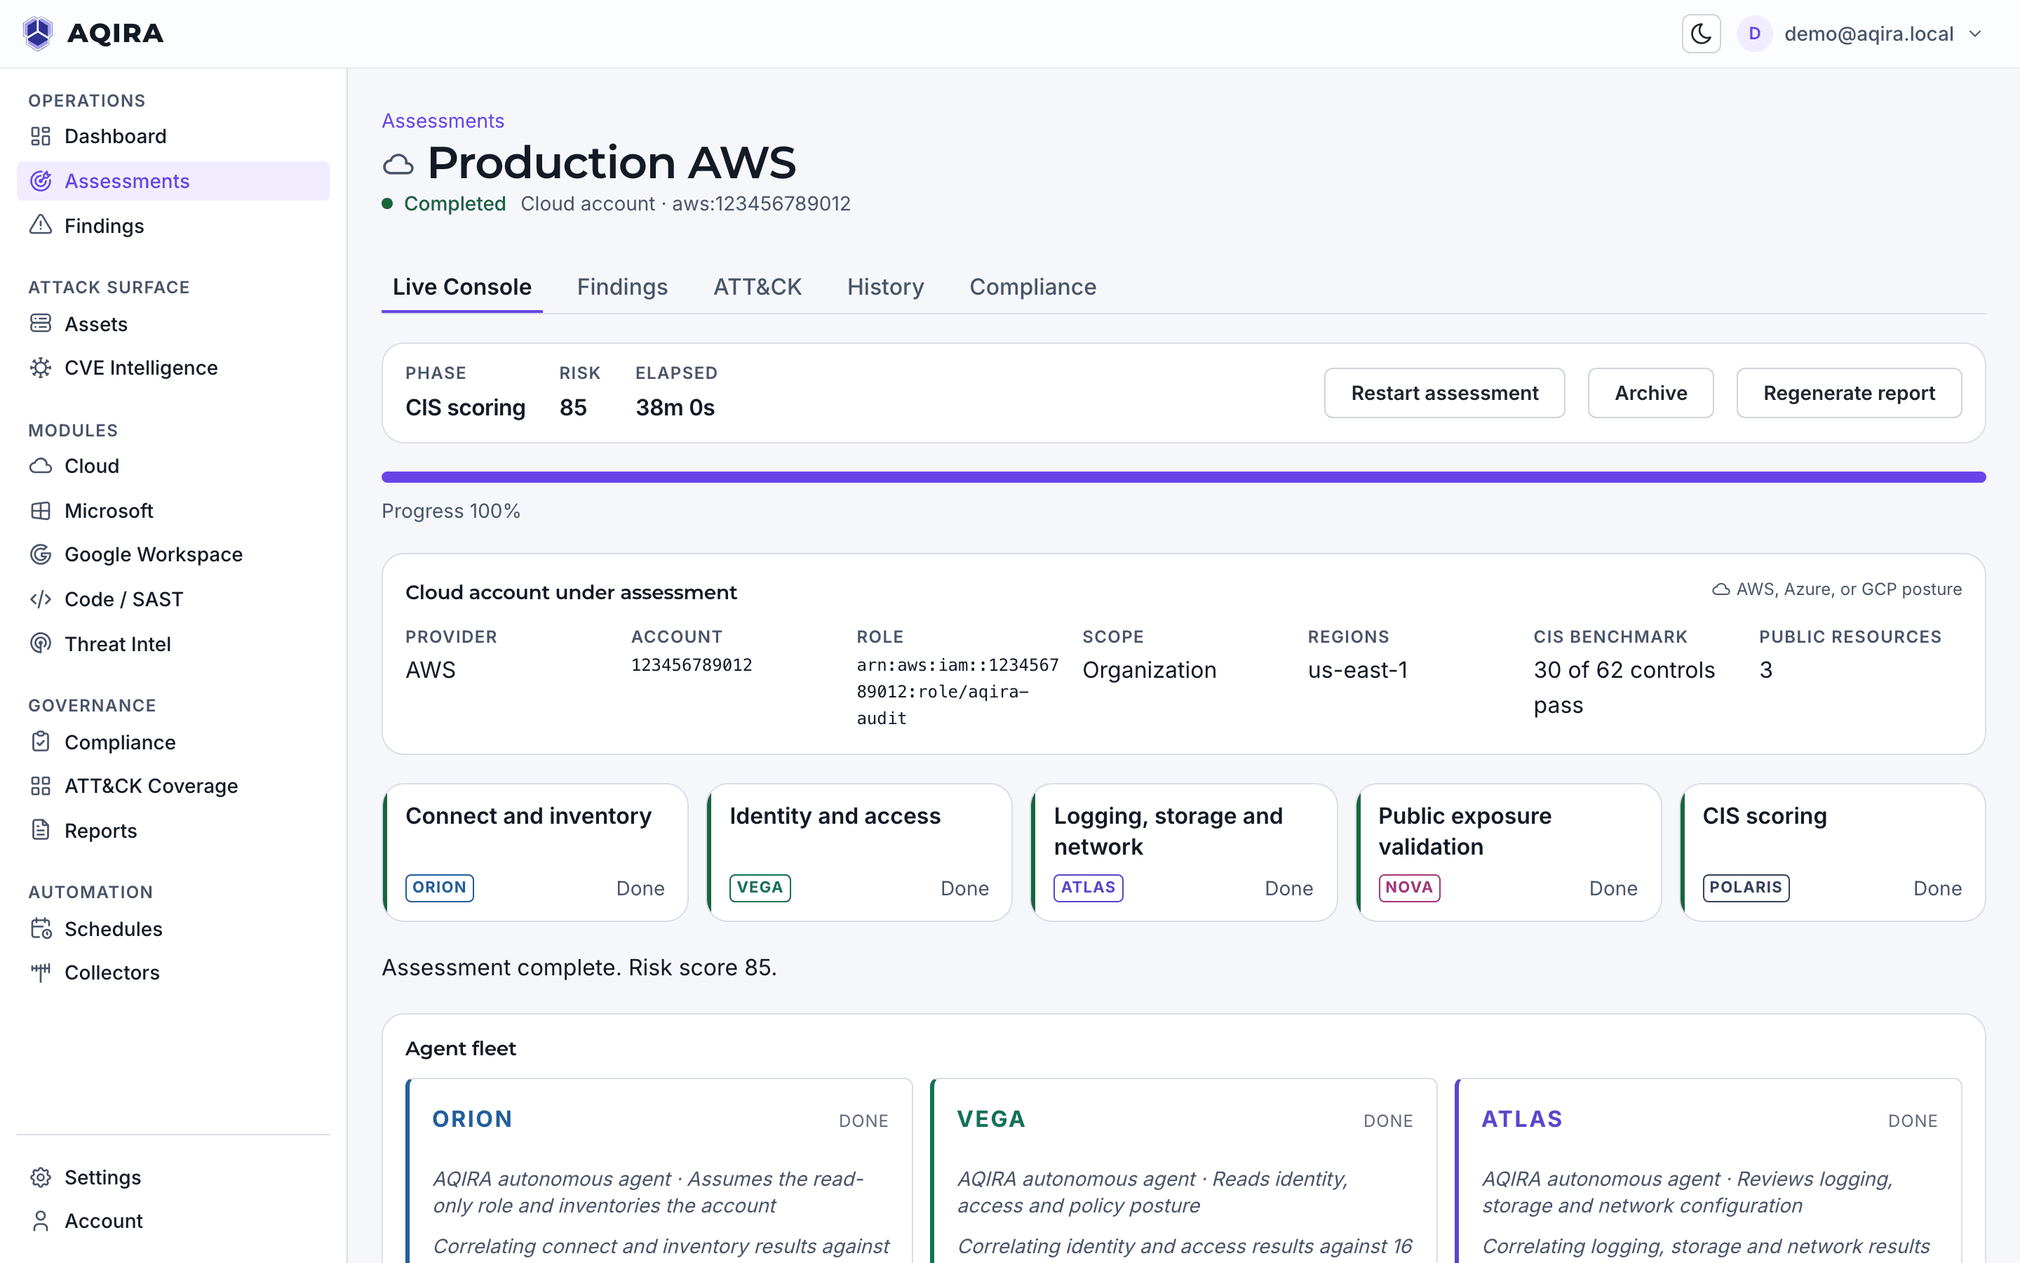Click the Assets server icon
This screenshot has height=1263, width=2020.
tap(41, 323)
